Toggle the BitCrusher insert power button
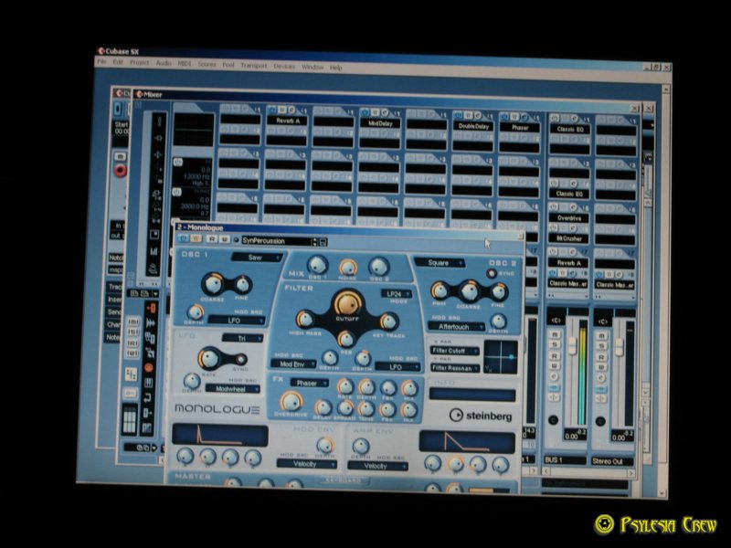Image resolution: width=731 pixels, height=548 pixels. 554,227
